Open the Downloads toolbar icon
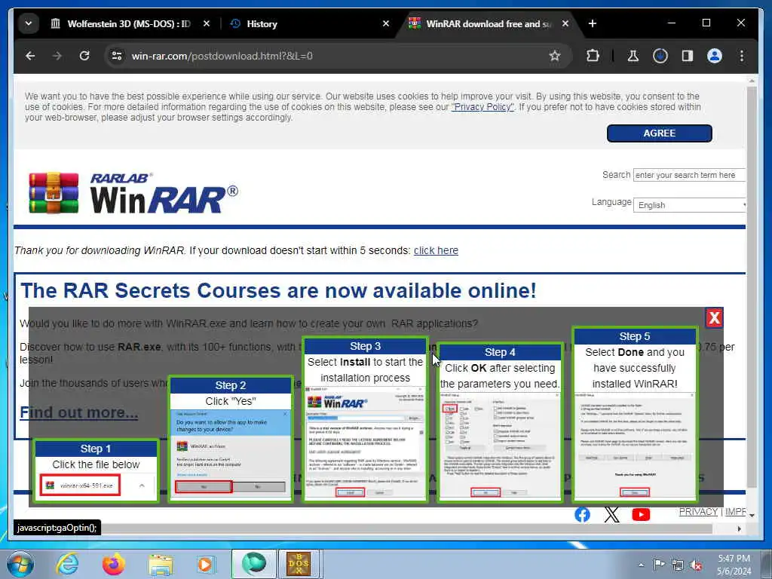Image resolution: width=772 pixels, height=579 pixels. (660, 56)
